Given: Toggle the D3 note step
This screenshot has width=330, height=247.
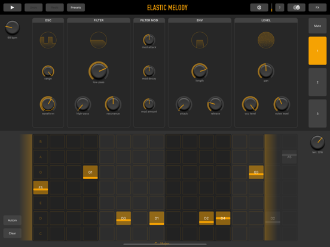Looking at the screenshot, I should pyautogui.click(x=124, y=218).
